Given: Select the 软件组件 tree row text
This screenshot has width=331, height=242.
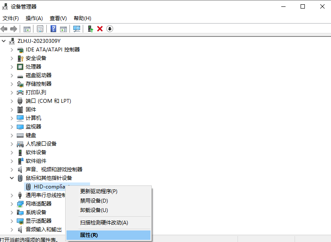Looking at the screenshot, I should click(36, 161).
